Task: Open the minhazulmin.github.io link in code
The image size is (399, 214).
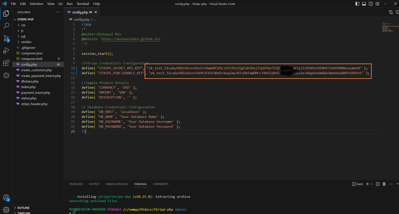Action: [131, 39]
